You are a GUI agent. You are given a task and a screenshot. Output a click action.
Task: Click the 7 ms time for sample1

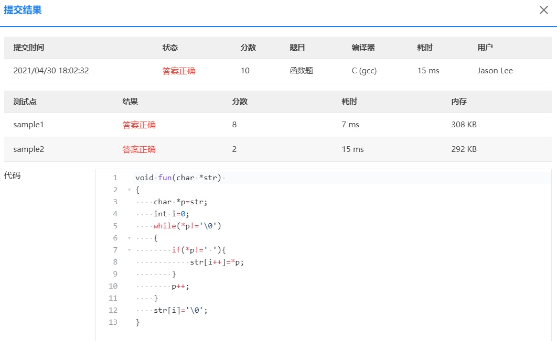(x=350, y=125)
